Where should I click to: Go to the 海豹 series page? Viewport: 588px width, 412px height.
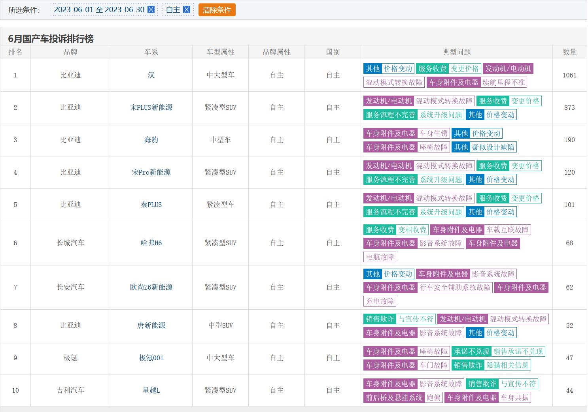click(151, 140)
